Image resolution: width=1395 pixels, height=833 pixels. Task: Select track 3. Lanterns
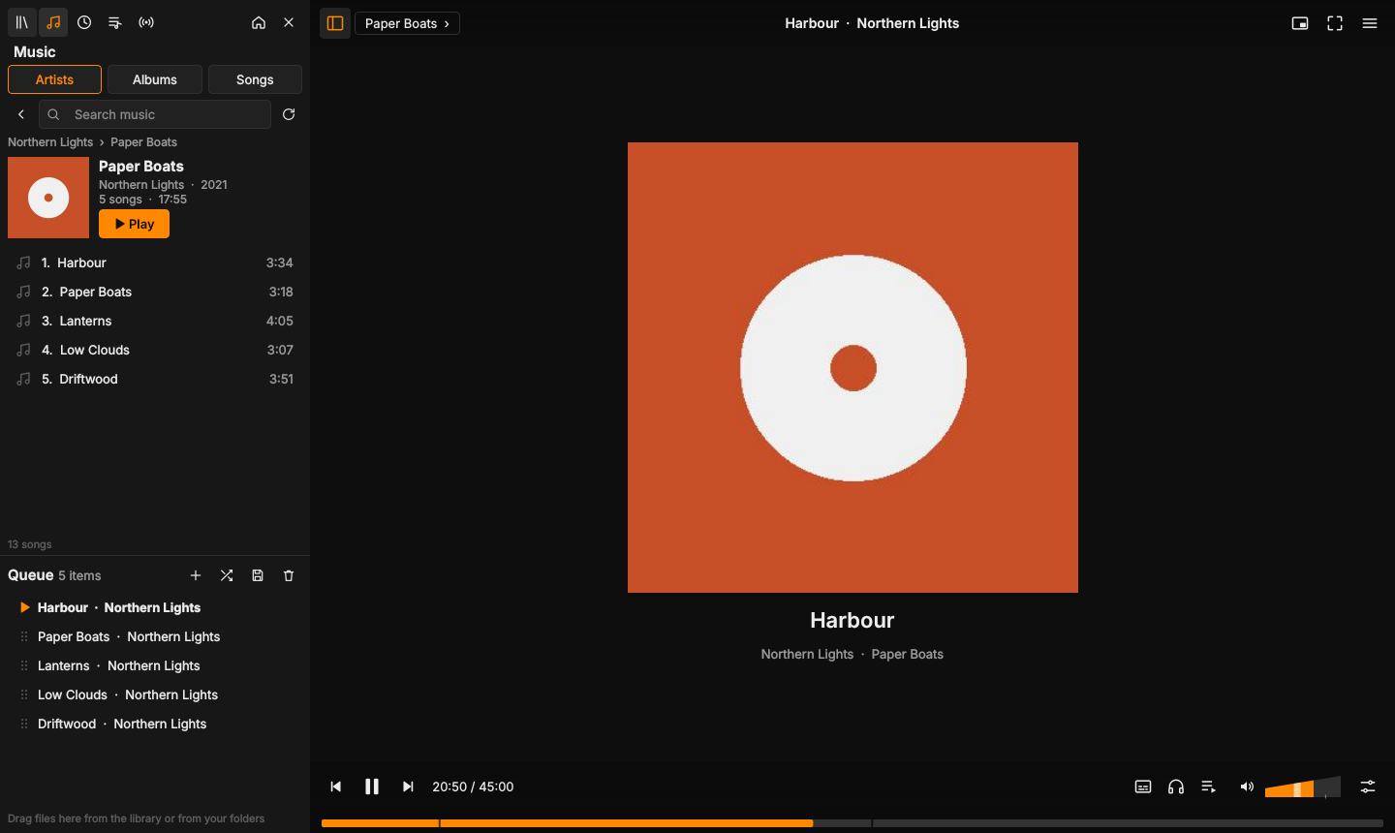[x=155, y=321]
